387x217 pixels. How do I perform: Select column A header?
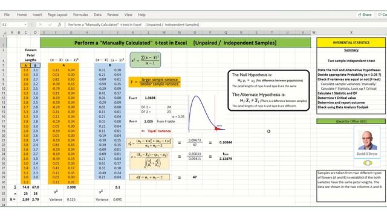(x=12, y=33)
